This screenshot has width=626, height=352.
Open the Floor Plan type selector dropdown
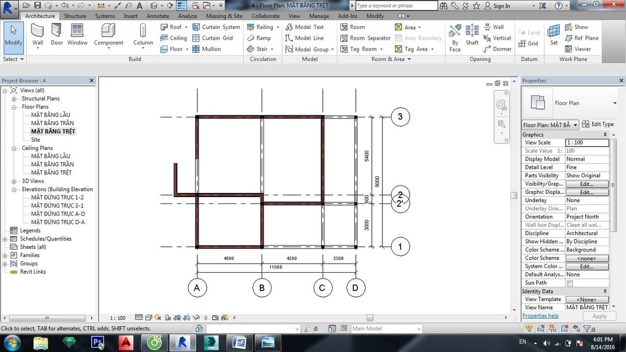[615, 103]
